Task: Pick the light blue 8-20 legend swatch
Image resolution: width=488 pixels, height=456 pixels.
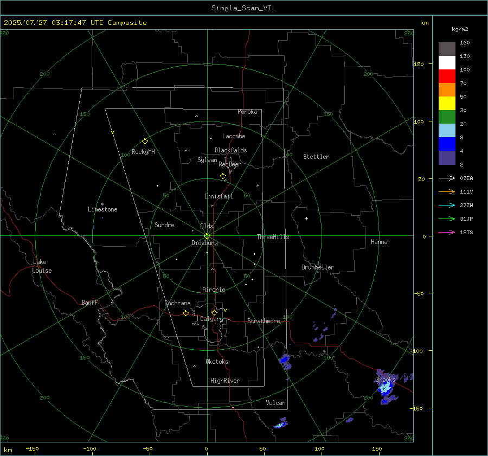Action: [447, 131]
